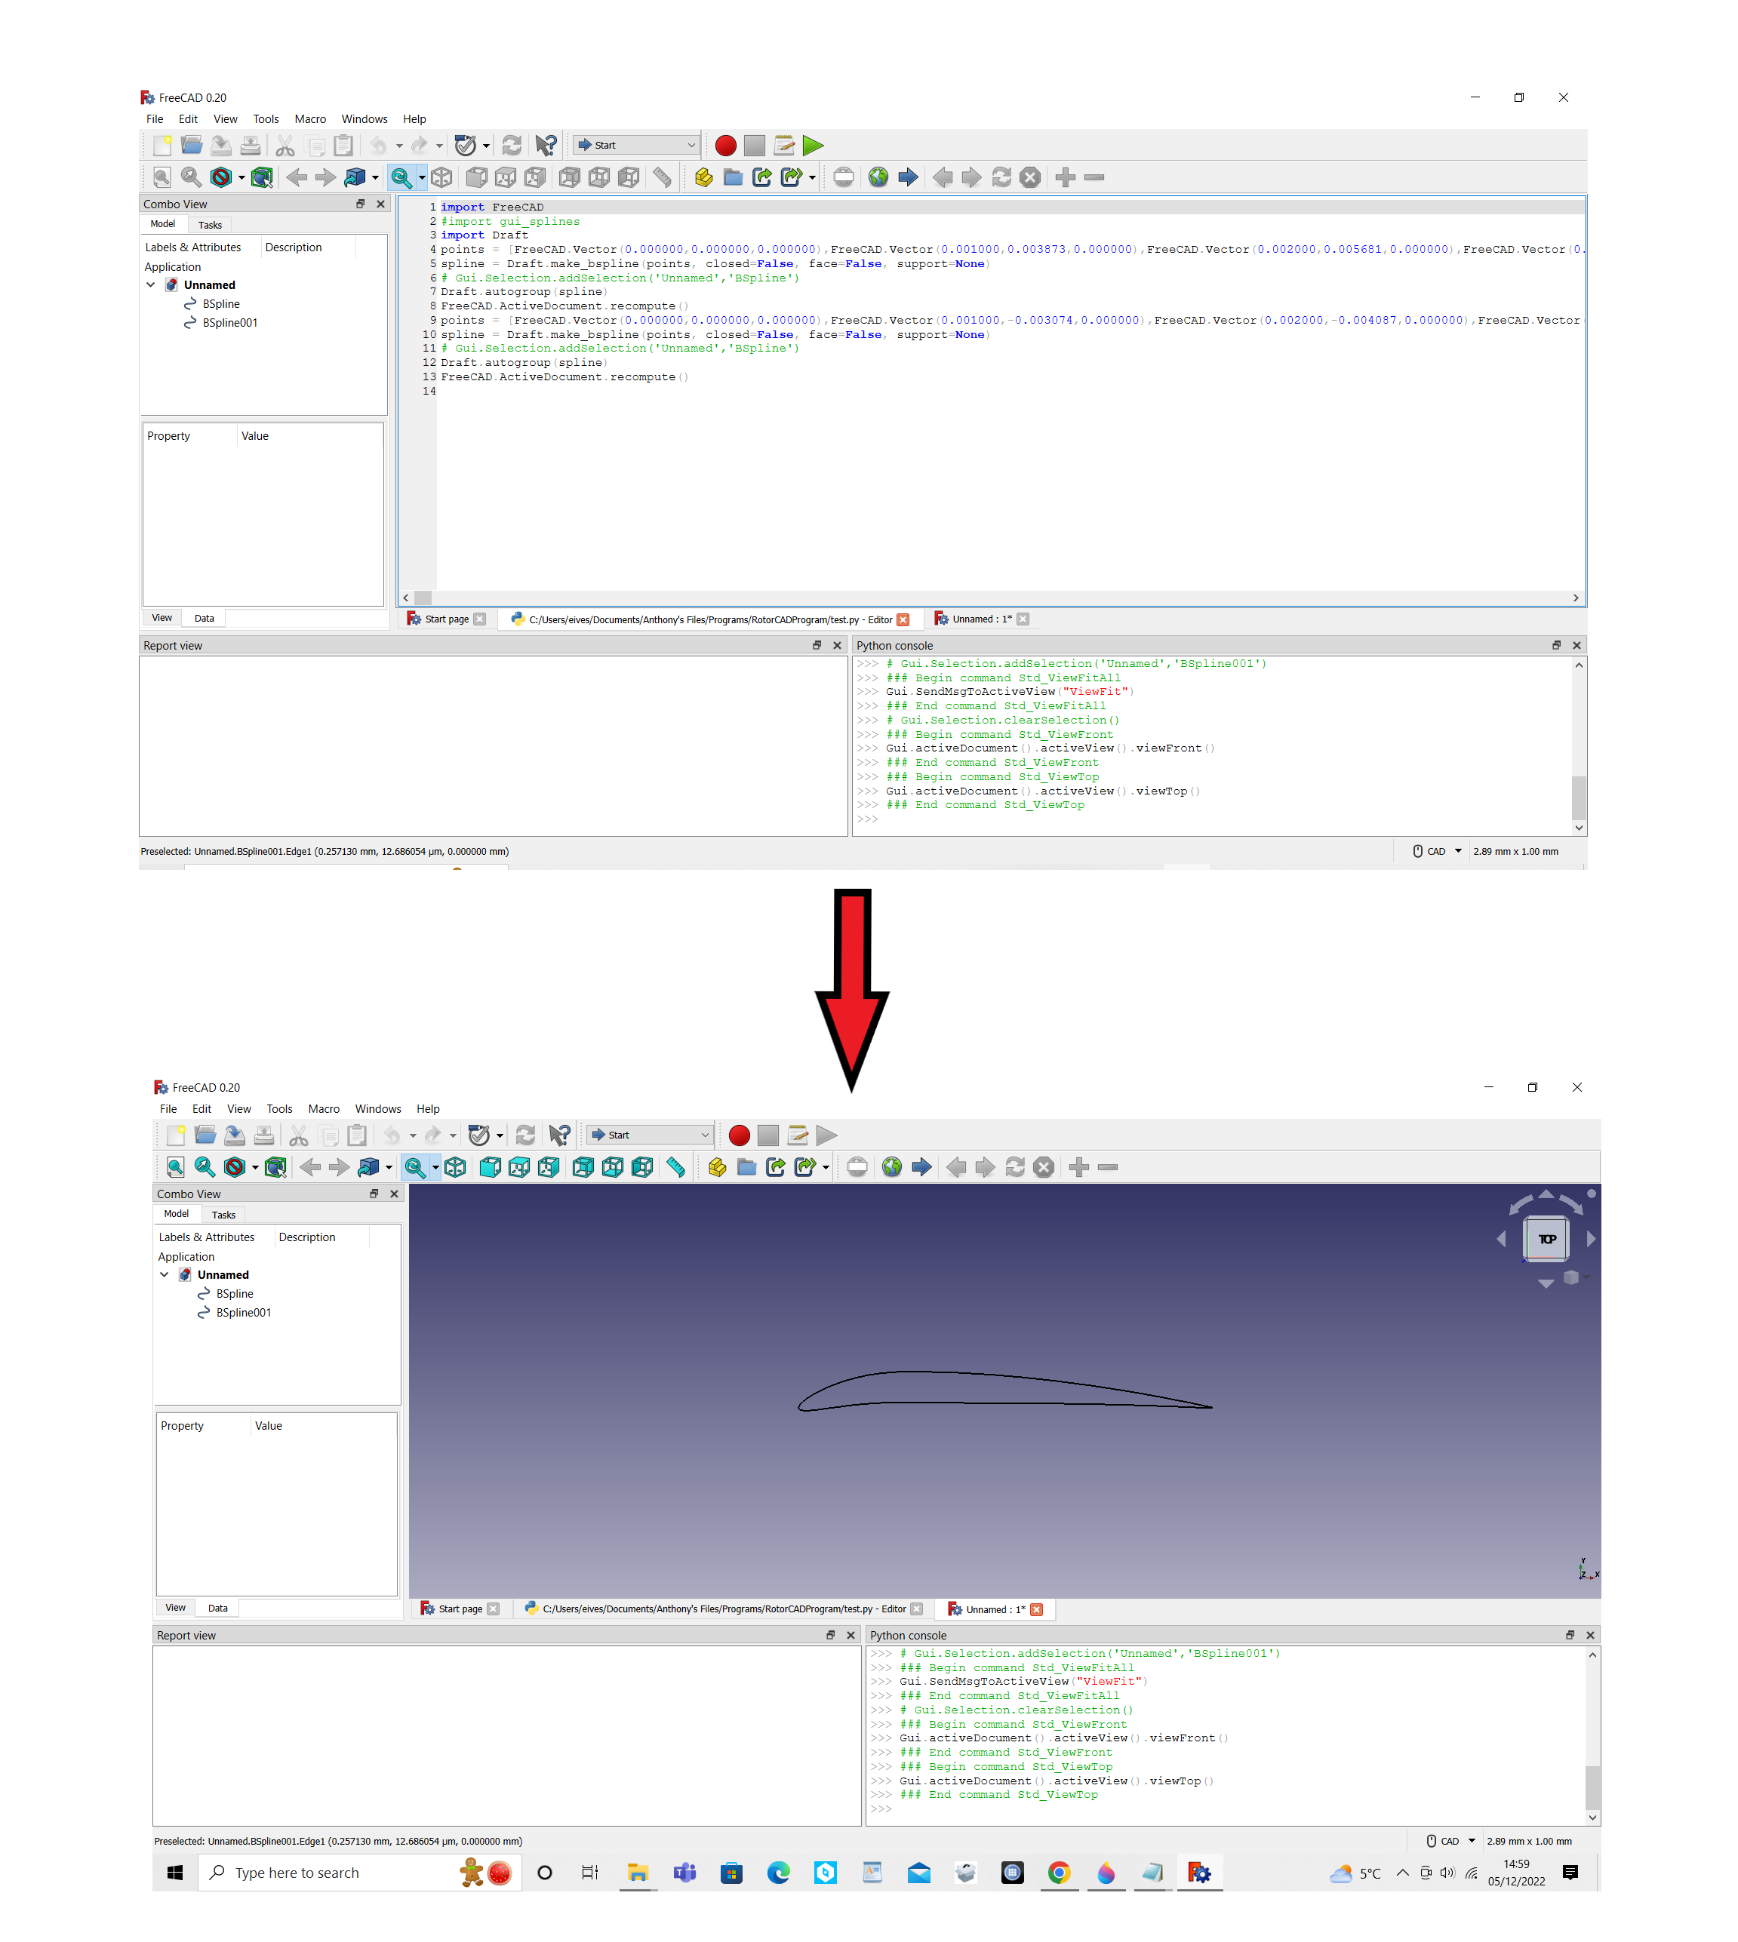Open Google Chrome from the taskbar

(1059, 1873)
